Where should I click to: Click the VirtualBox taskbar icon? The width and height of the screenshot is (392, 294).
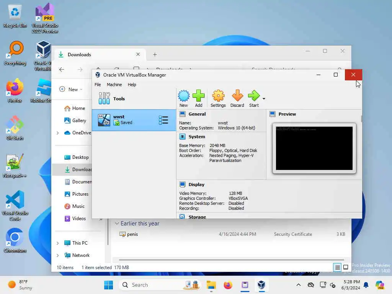[261, 285]
